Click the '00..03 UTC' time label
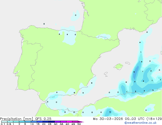This screenshot has height=125, width=162. click(x=135, y=119)
